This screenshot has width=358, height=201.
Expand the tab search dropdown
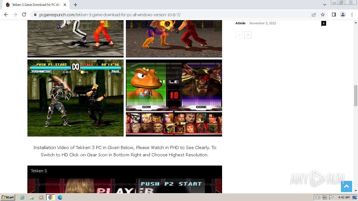coord(324,5)
